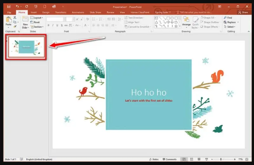Click the Redo/Repeat icon
254x165 pixels.
(x=27, y=6)
